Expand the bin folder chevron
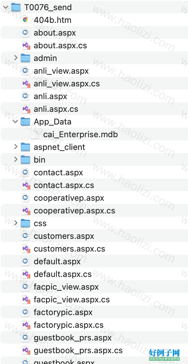This screenshot has height=364, width=188. coord(16,160)
